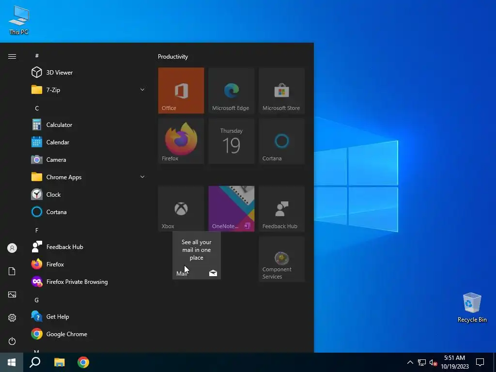The image size is (496, 372).
Task: Expand the Start menu hamburger button
Action: pyautogui.click(x=12, y=56)
